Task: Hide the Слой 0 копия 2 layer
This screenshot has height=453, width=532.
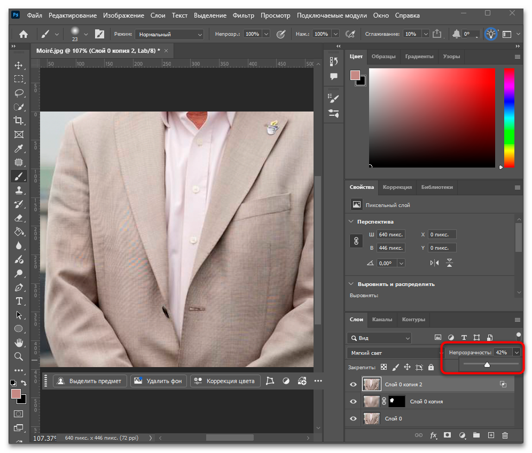Action: [353, 384]
